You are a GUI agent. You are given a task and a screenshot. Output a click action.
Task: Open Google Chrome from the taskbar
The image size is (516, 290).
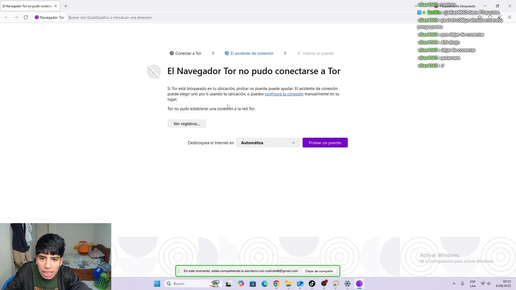(276, 284)
